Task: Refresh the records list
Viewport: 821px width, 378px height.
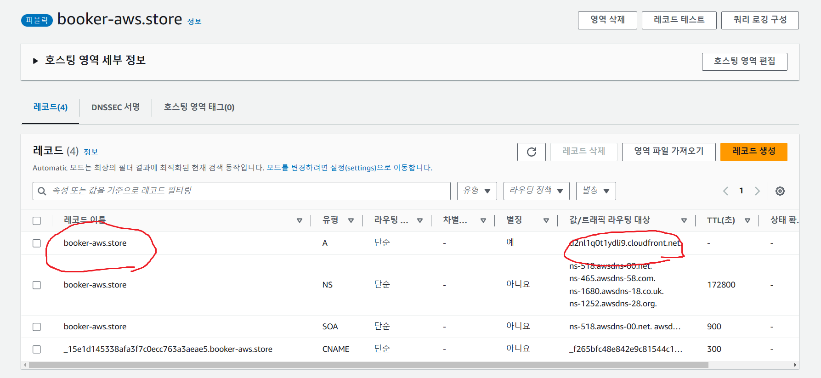Action: click(531, 152)
